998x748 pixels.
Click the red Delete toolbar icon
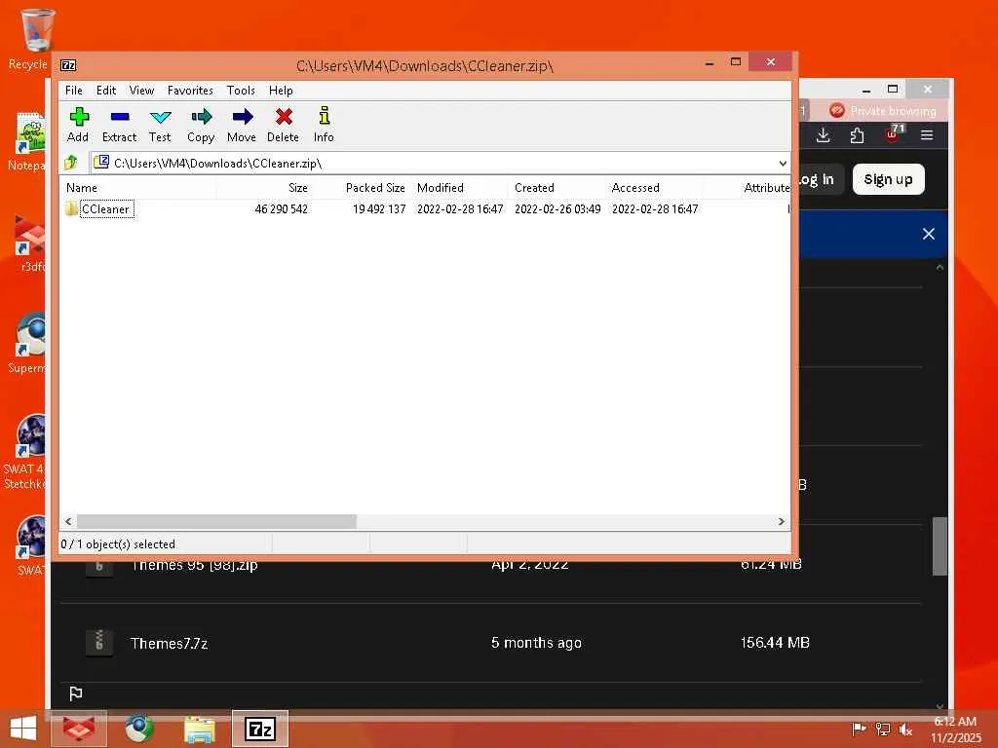tap(283, 124)
